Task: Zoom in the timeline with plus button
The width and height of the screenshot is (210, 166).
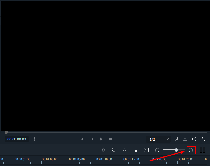Action: [191, 150]
